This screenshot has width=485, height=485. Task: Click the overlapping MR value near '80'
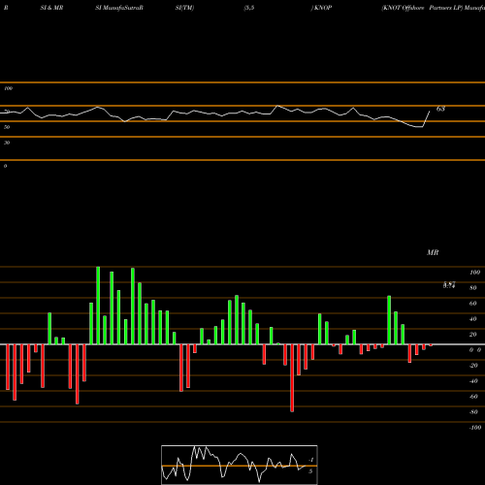(x=449, y=285)
